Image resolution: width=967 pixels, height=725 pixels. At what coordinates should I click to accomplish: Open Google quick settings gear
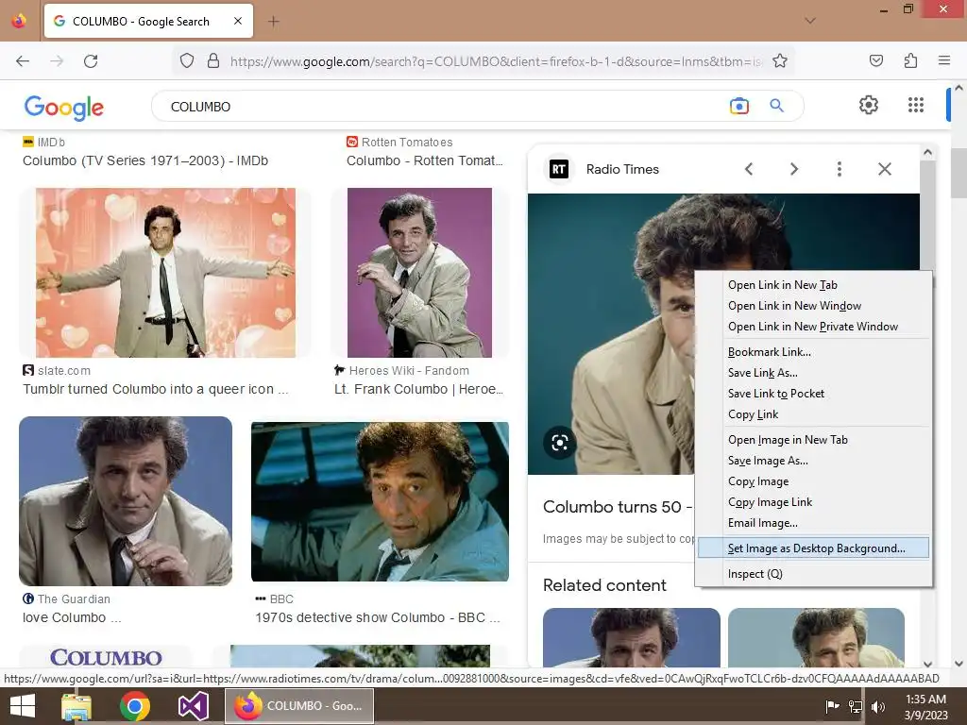click(x=869, y=105)
